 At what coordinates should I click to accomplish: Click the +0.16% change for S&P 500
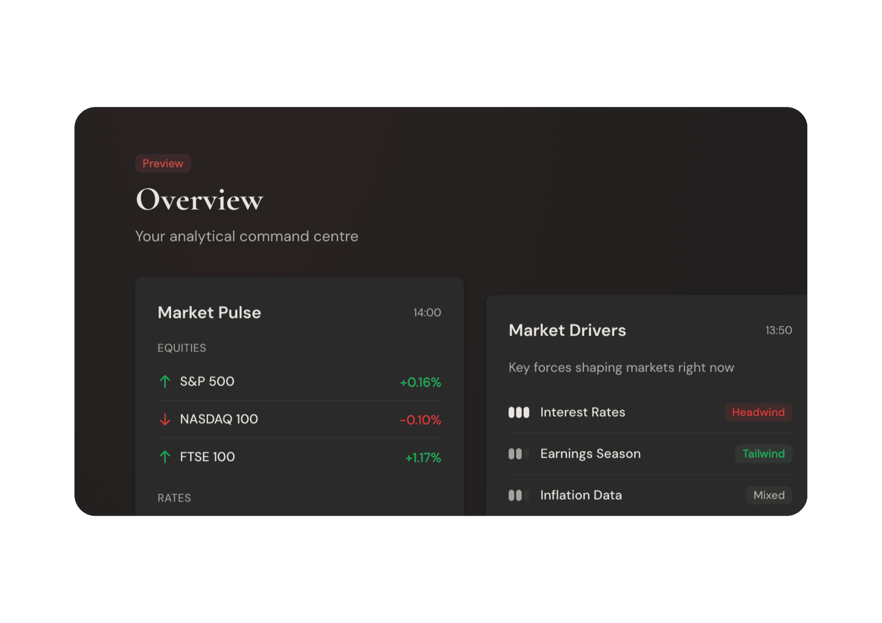point(420,382)
